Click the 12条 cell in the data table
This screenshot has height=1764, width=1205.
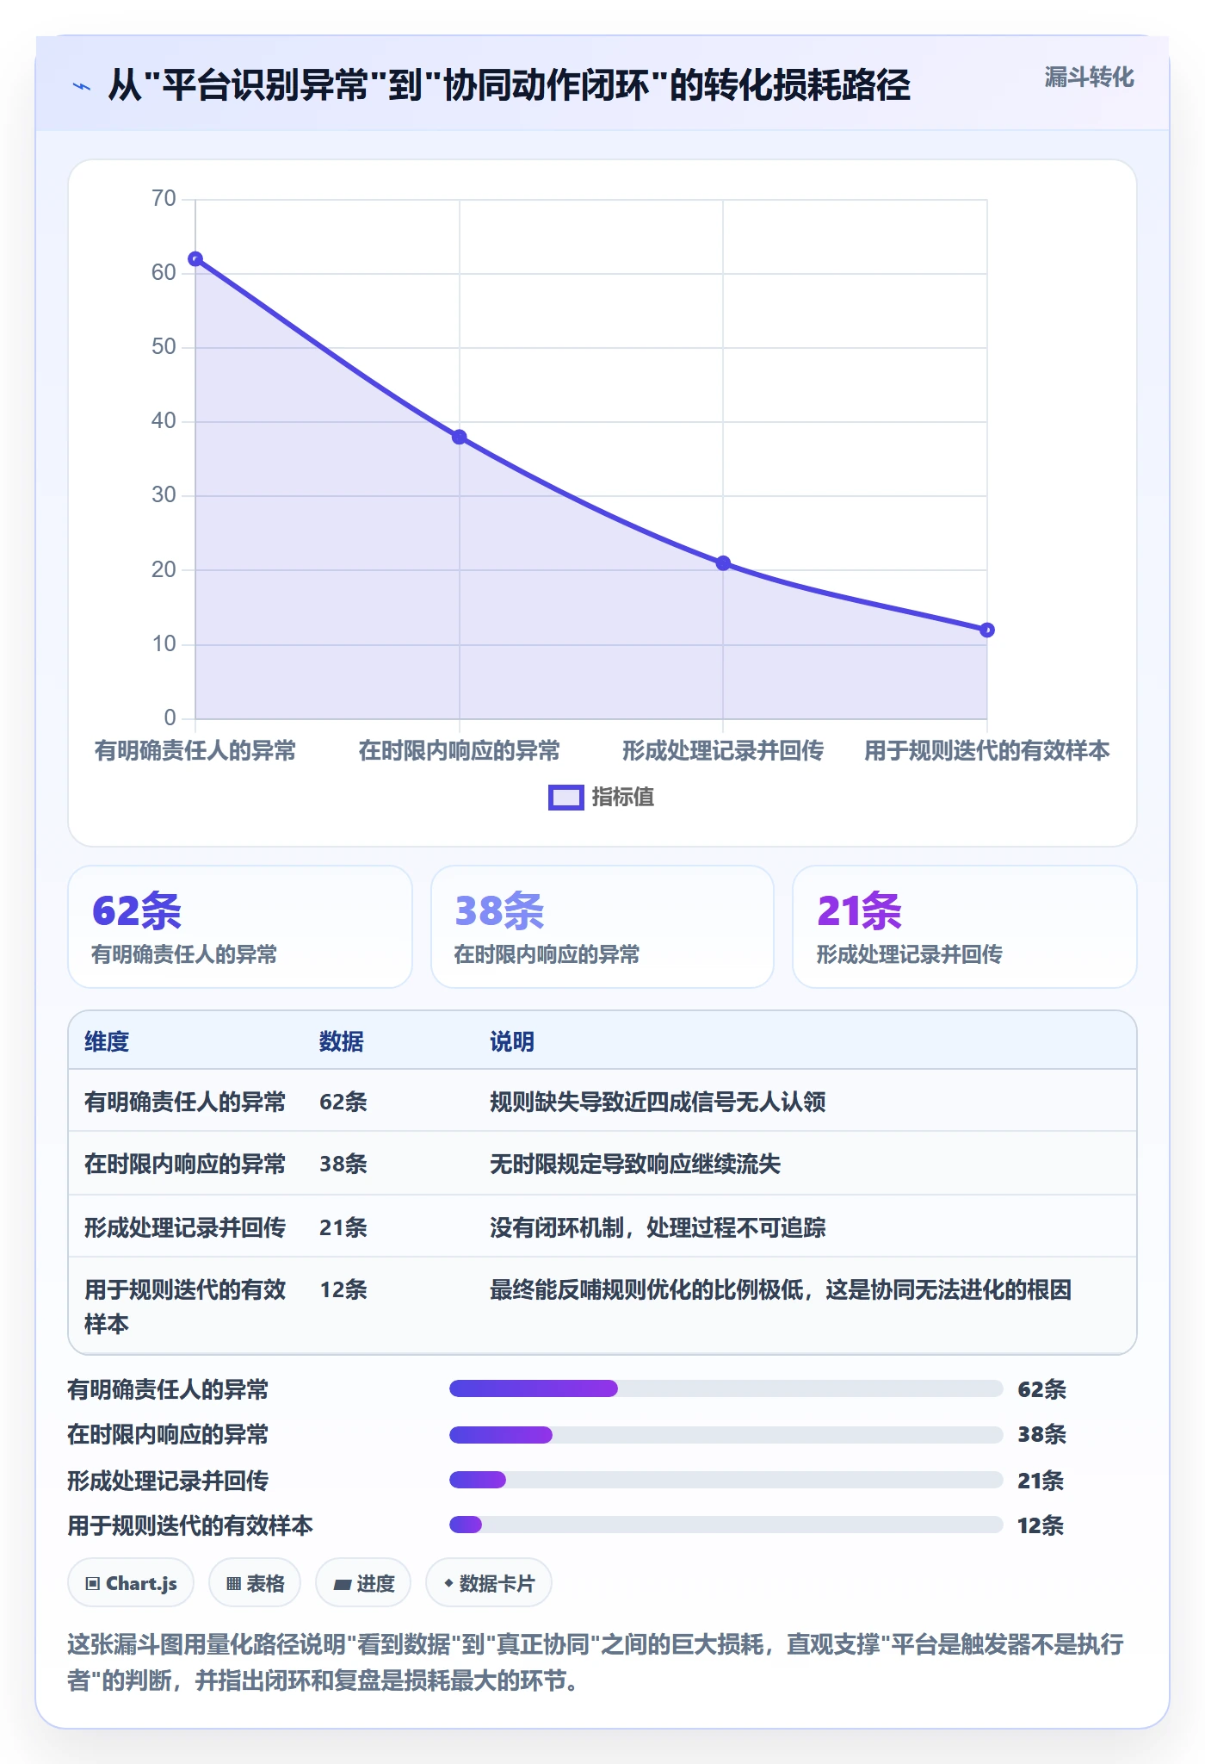click(x=343, y=1289)
